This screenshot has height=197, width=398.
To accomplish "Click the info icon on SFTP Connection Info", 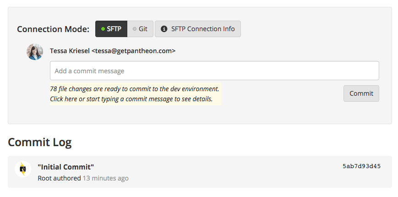I will 164,29.
